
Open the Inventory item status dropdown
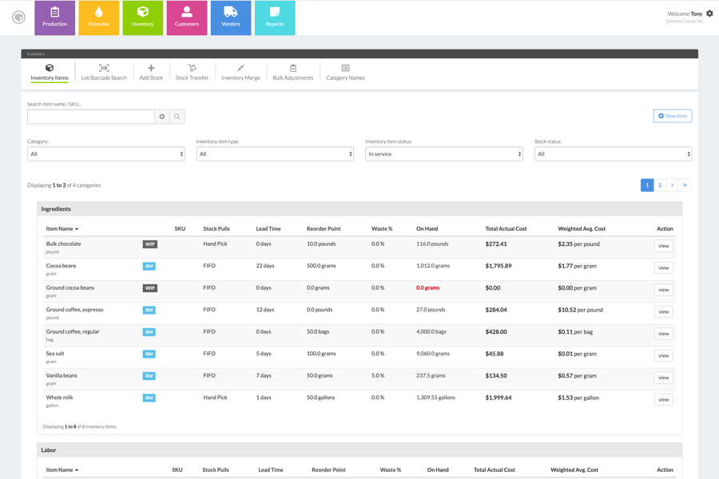[x=443, y=154]
